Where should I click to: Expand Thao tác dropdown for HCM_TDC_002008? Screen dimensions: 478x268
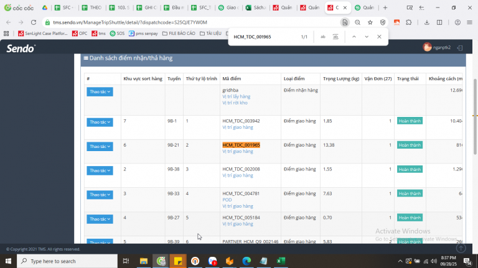(x=100, y=170)
